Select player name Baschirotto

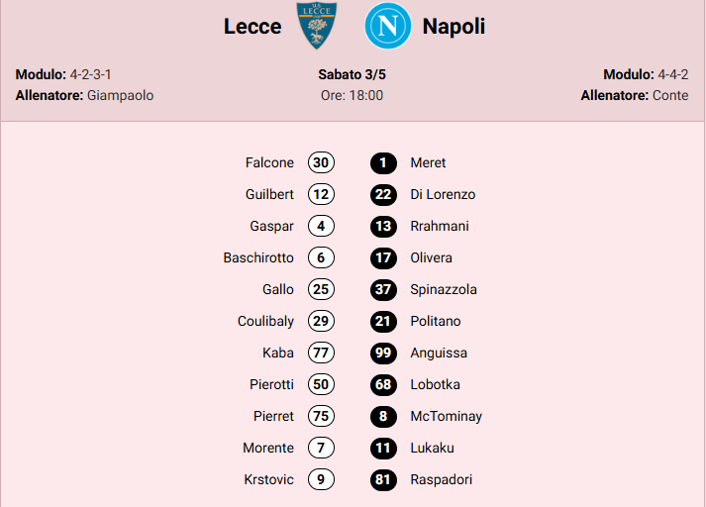[x=258, y=257]
